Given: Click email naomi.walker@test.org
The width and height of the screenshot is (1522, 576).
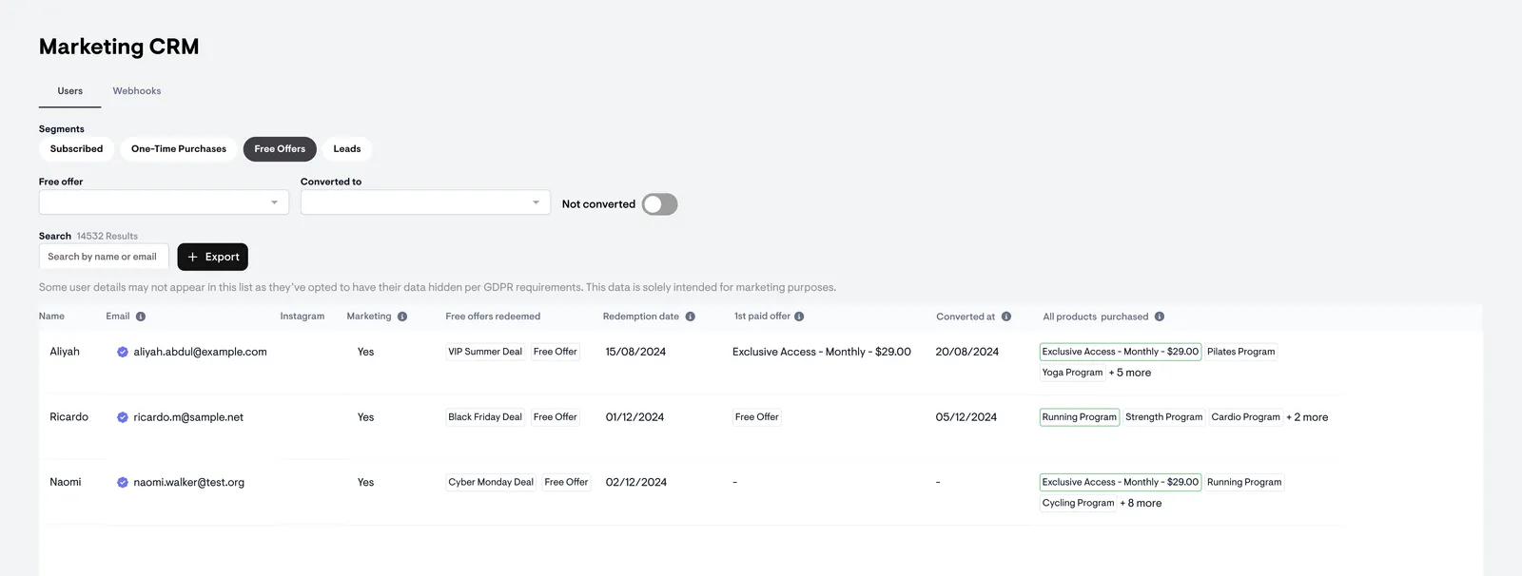Looking at the screenshot, I should 189,483.
